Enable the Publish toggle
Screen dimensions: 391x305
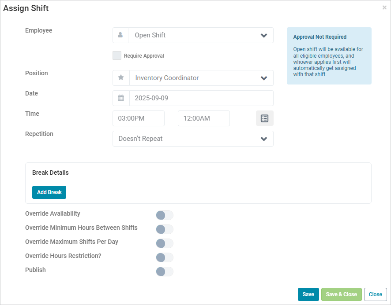(165, 272)
